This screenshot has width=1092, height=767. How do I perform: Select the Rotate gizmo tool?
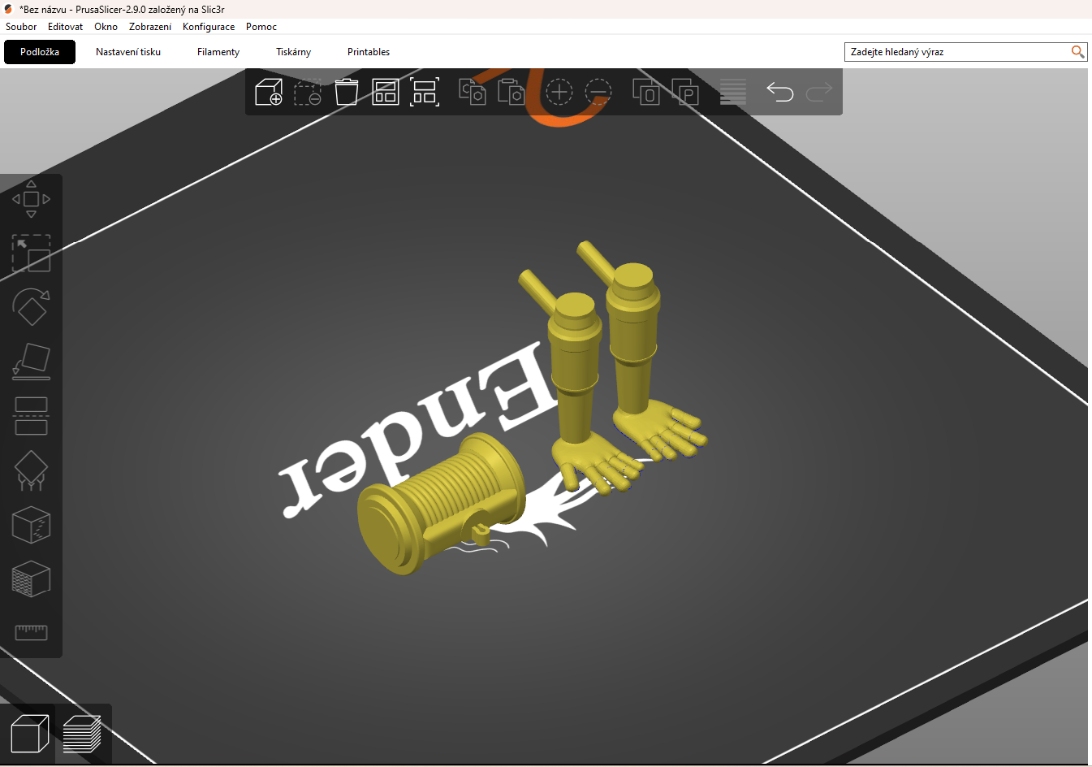click(x=31, y=307)
